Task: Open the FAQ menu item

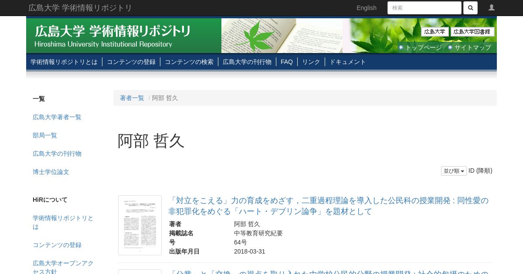Action: [287, 62]
